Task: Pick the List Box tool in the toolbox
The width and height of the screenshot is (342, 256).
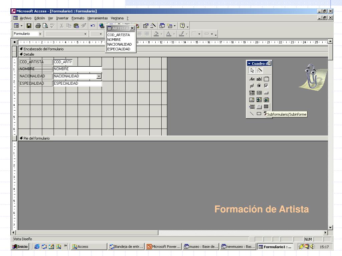Action: [x=259, y=93]
